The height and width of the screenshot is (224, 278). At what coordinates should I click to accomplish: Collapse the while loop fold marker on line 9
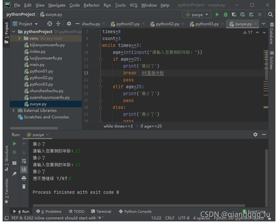[x=100, y=46]
